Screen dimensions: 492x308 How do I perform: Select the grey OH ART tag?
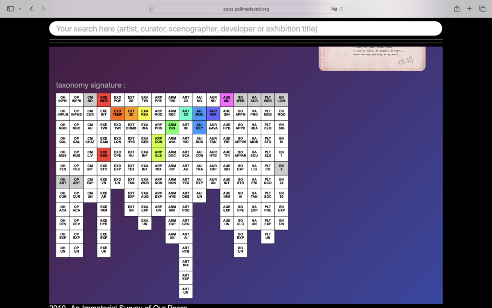(63, 182)
